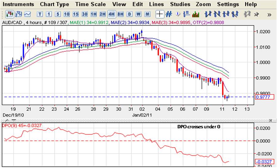Select the monthly (M) time scale button
Screen dimensions: 277x168
[x=147, y=14]
